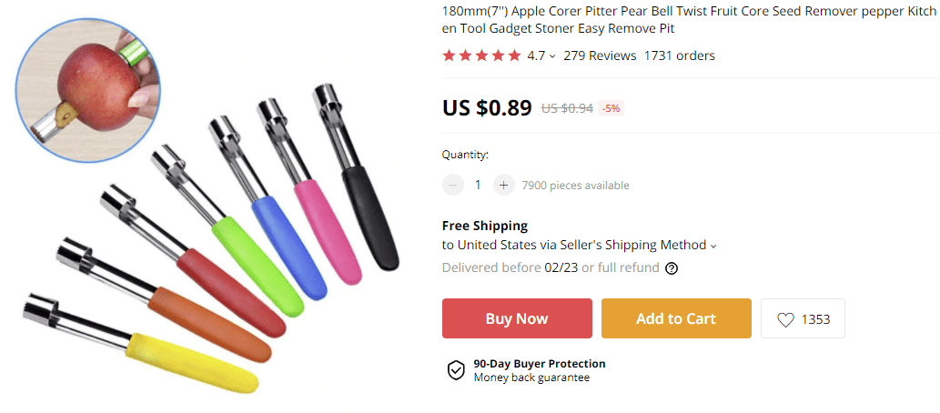The image size is (940, 413).
Task: Click the -5% discount badge
Action: [x=611, y=108]
